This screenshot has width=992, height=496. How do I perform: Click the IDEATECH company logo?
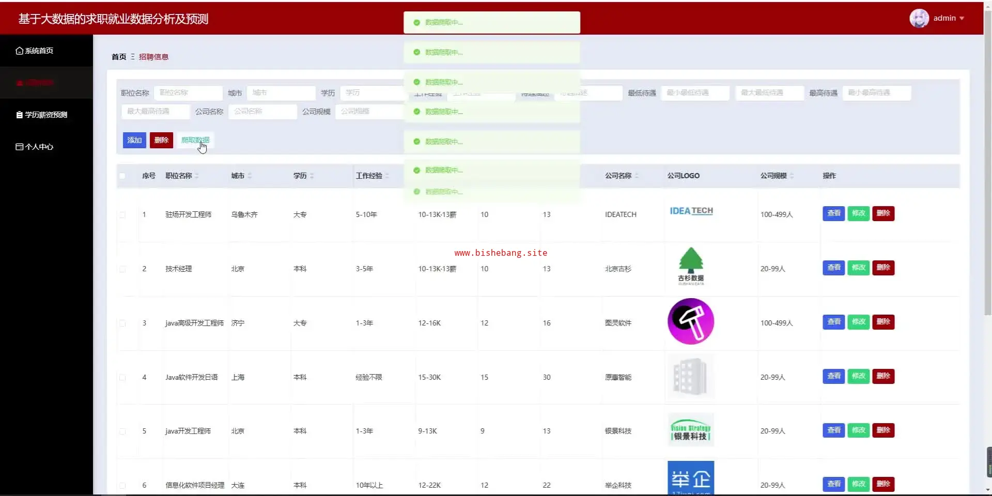point(691,211)
